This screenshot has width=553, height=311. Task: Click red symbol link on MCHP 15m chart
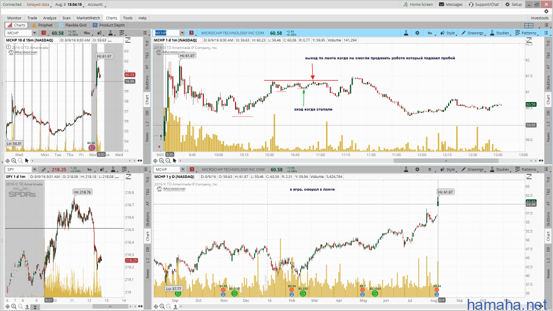point(44,33)
